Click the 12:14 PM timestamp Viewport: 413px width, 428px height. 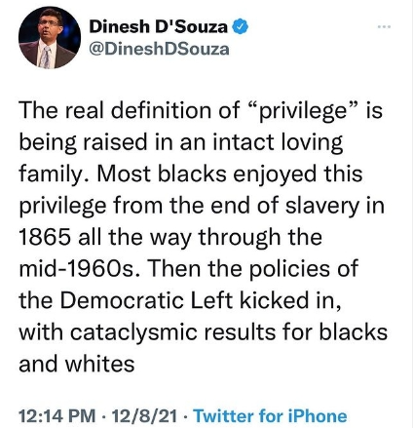[57, 415]
